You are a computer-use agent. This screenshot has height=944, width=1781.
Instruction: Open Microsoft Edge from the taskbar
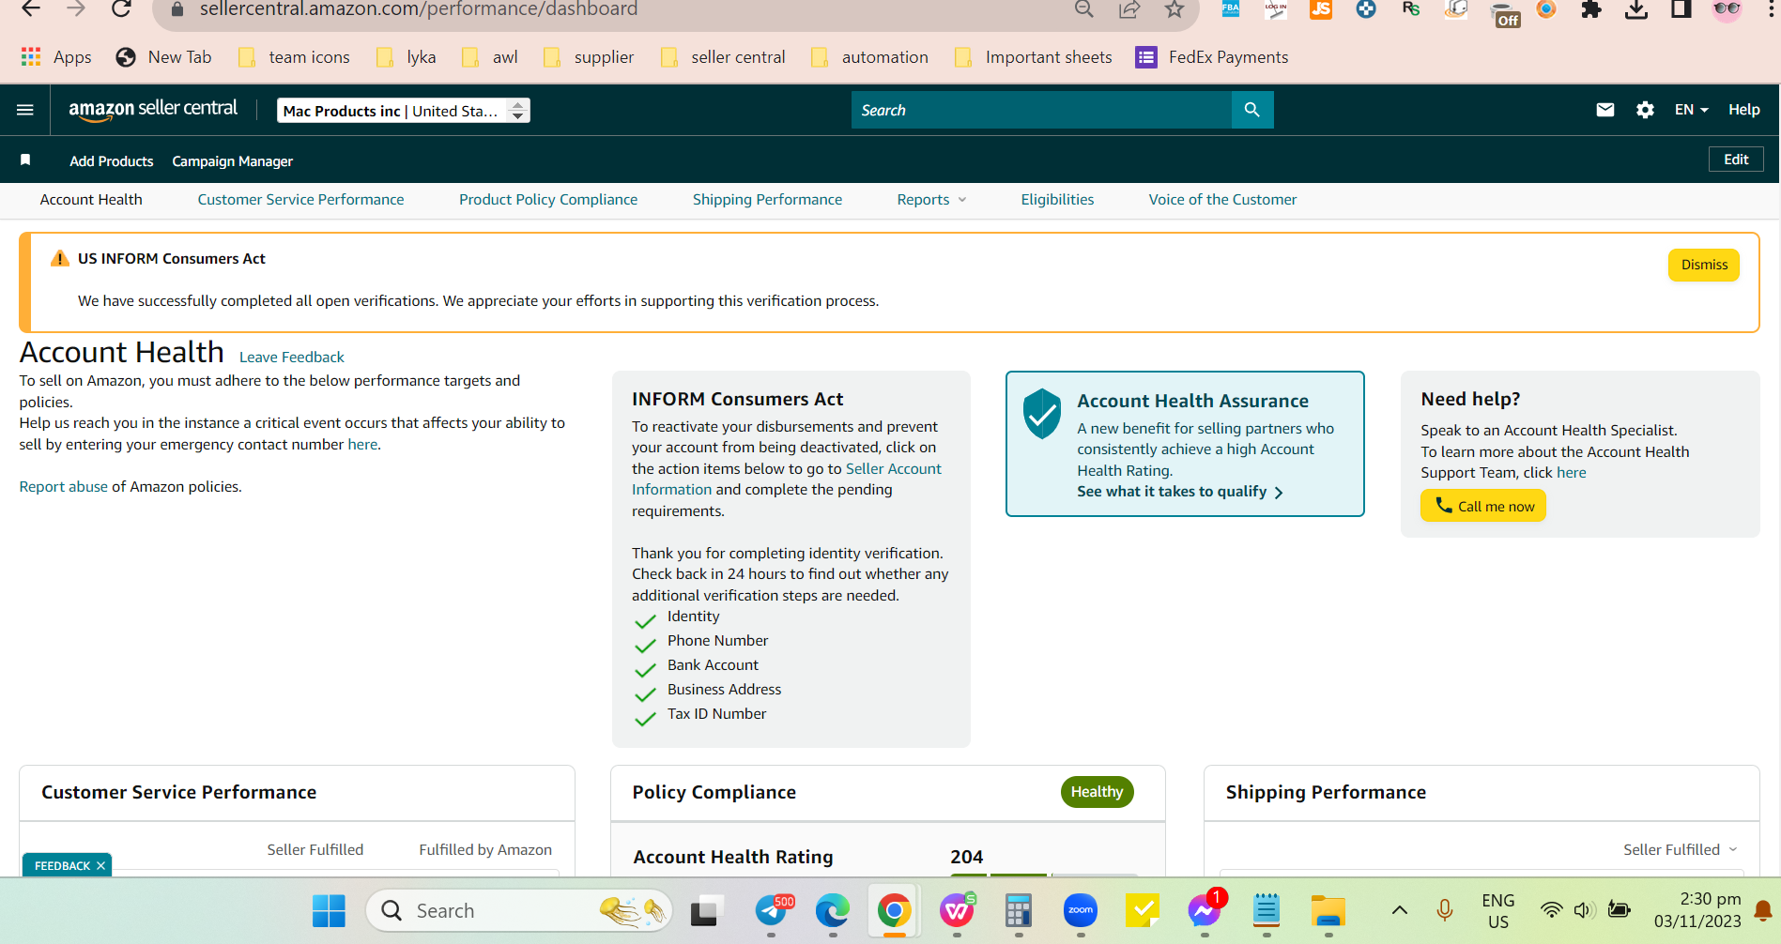(833, 910)
